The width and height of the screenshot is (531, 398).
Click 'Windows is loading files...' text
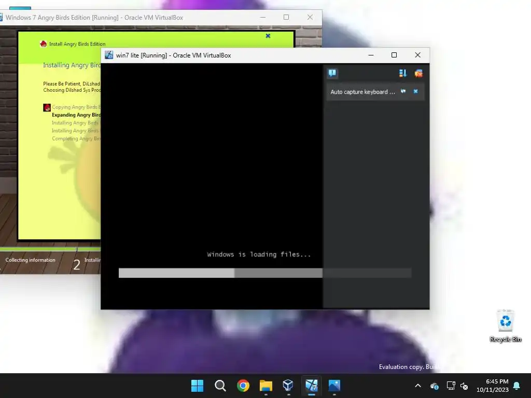point(259,254)
